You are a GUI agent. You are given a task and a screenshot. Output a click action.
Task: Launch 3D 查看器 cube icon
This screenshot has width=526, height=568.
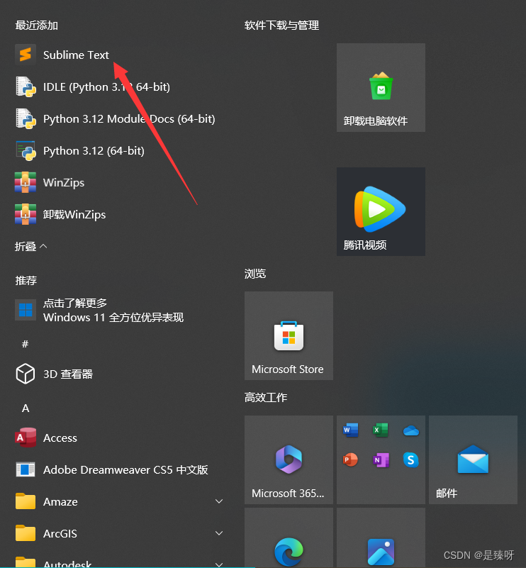(x=26, y=374)
